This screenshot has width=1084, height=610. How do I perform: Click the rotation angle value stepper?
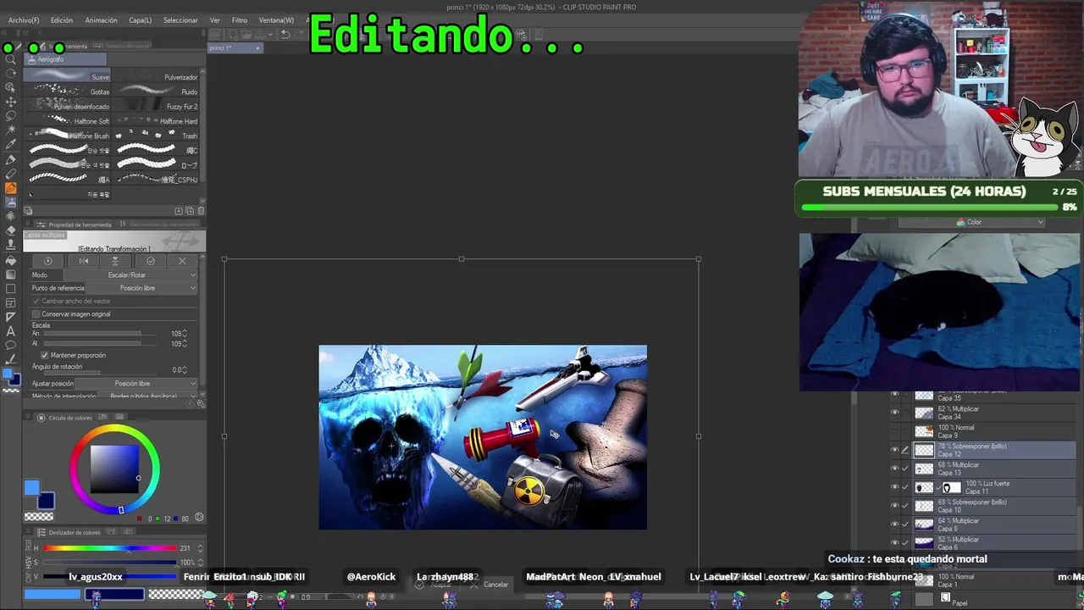(185, 370)
